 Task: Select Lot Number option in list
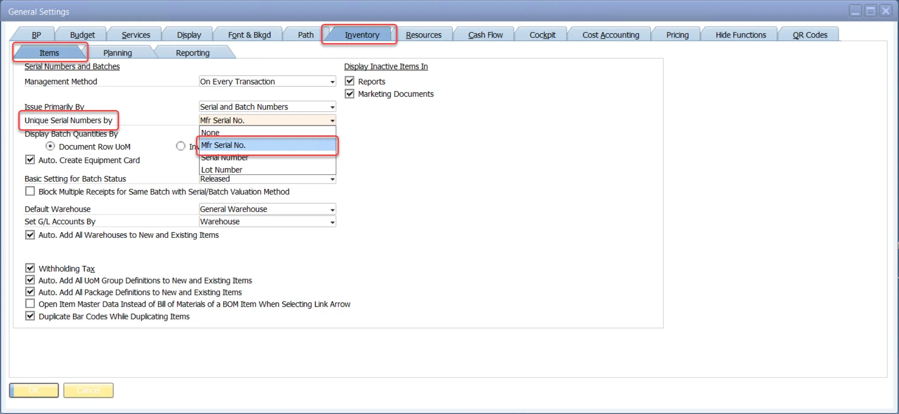267,170
